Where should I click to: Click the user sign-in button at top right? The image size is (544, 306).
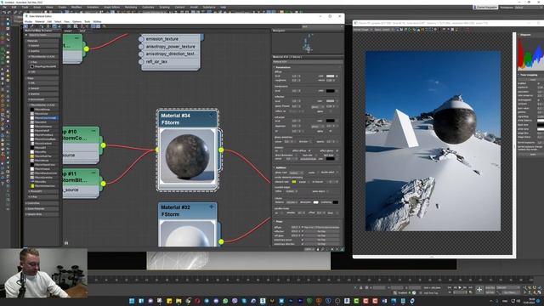click(x=485, y=8)
